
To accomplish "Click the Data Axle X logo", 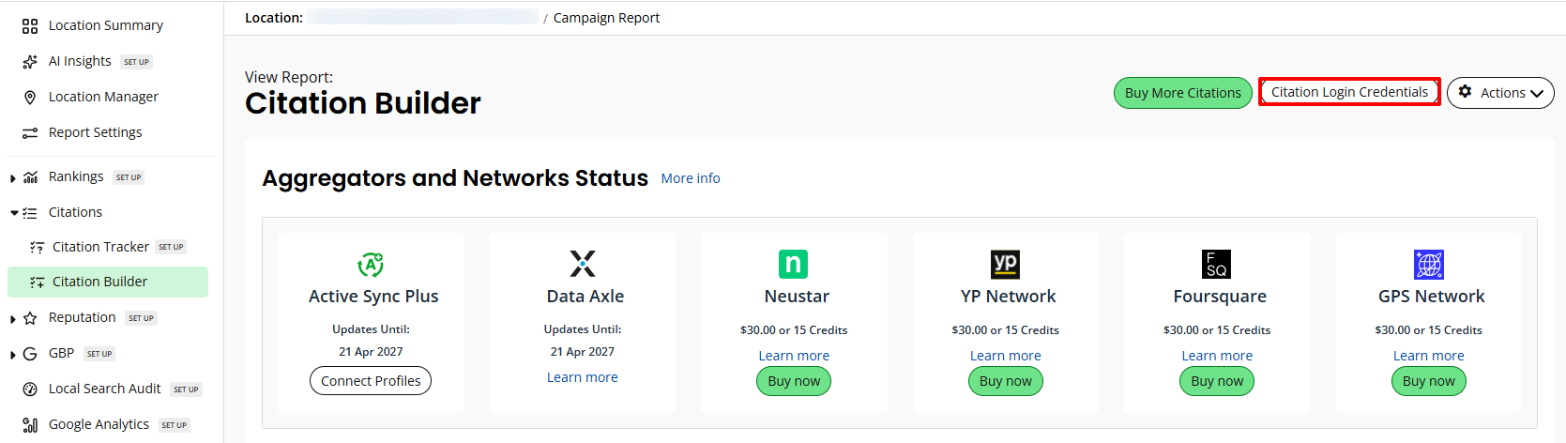I will pyautogui.click(x=583, y=264).
